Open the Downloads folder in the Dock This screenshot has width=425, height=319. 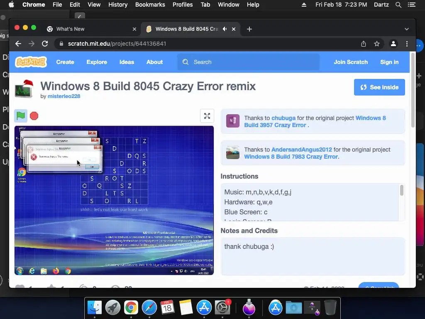click(294, 308)
